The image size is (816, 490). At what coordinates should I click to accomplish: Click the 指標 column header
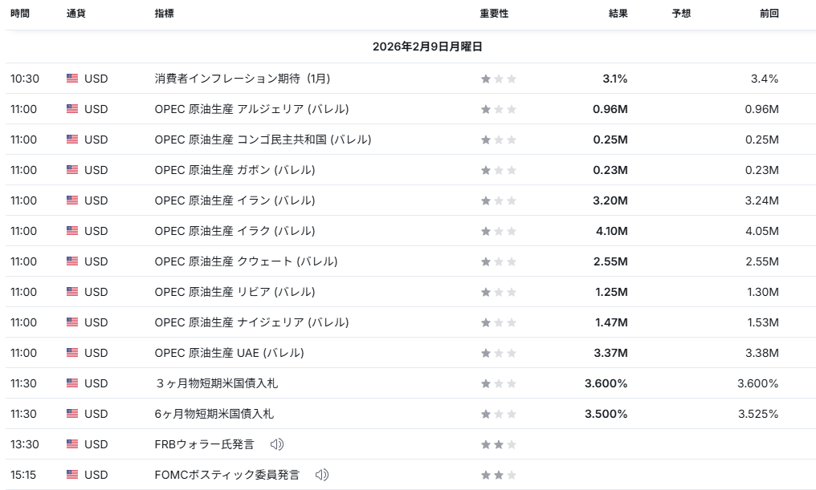164,14
